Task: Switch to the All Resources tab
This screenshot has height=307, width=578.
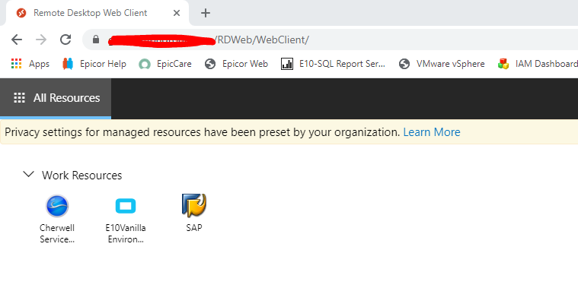Action: coord(56,98)
